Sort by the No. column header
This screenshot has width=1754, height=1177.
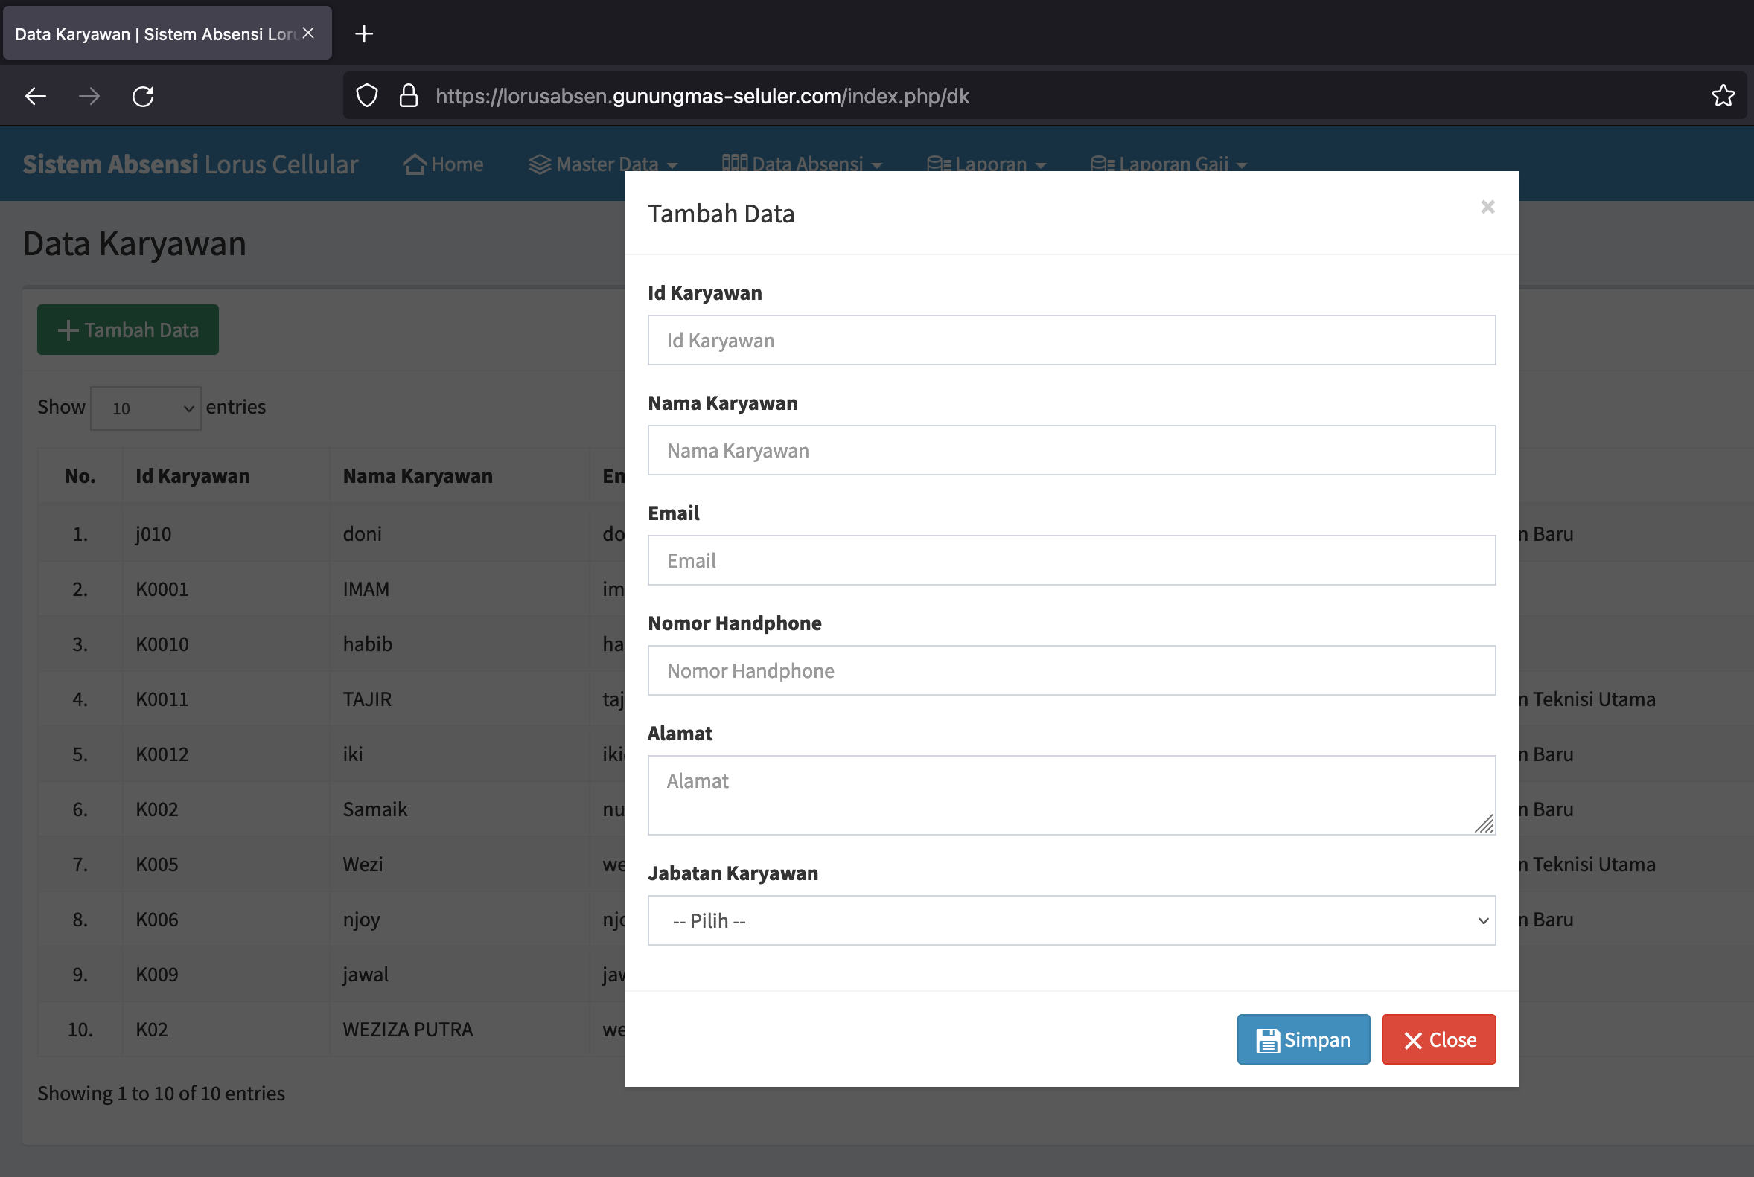(80, 476)
